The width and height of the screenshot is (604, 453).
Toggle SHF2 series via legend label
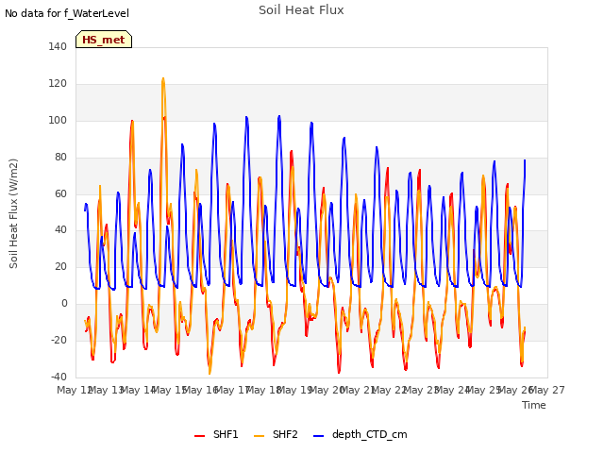pos(285,434)
